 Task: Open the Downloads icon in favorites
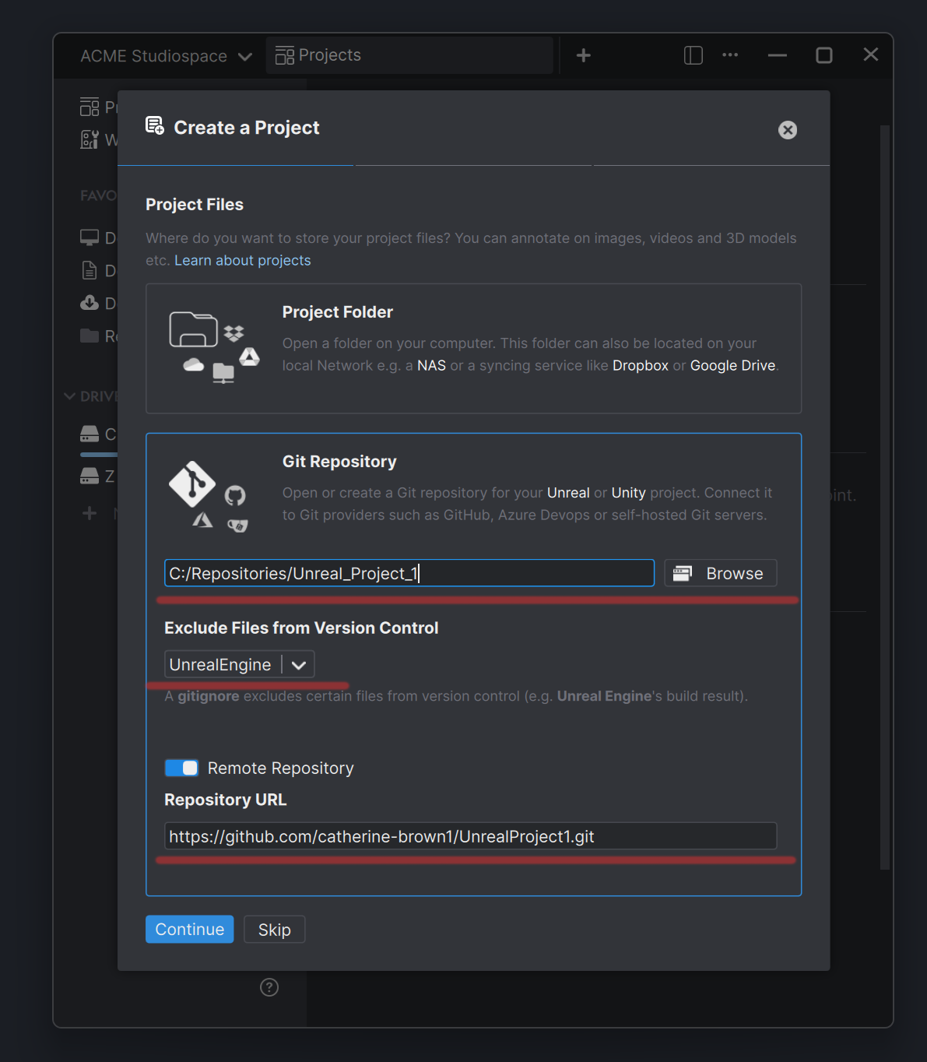click(x=90, y=303)
